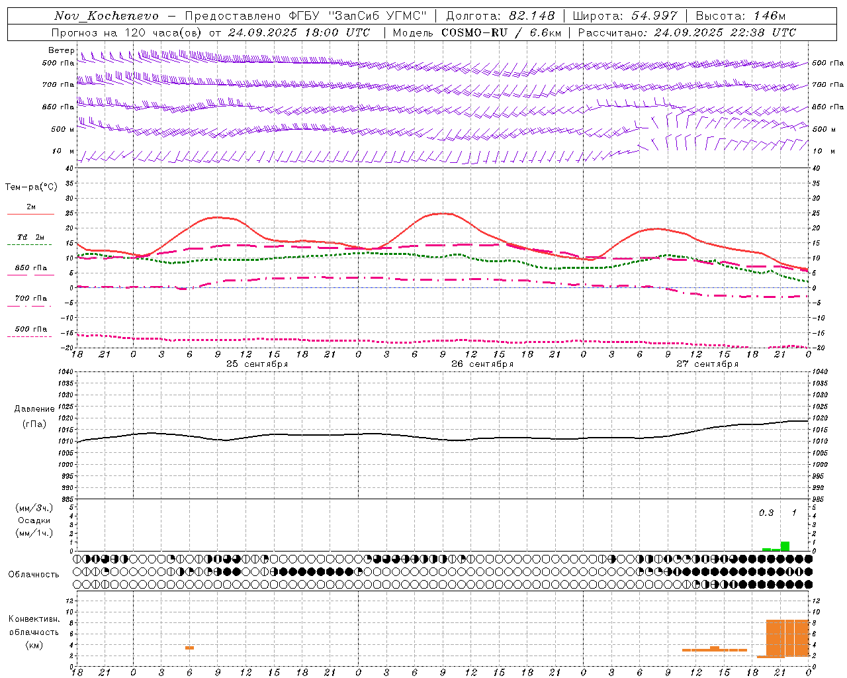Click the '500 гПа' temperature legend entry
The image size is (847, 678).
pos(31,329)
